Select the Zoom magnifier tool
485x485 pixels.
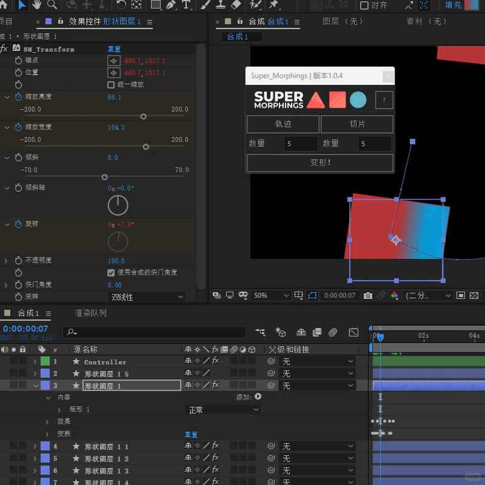tap(52, 5)
